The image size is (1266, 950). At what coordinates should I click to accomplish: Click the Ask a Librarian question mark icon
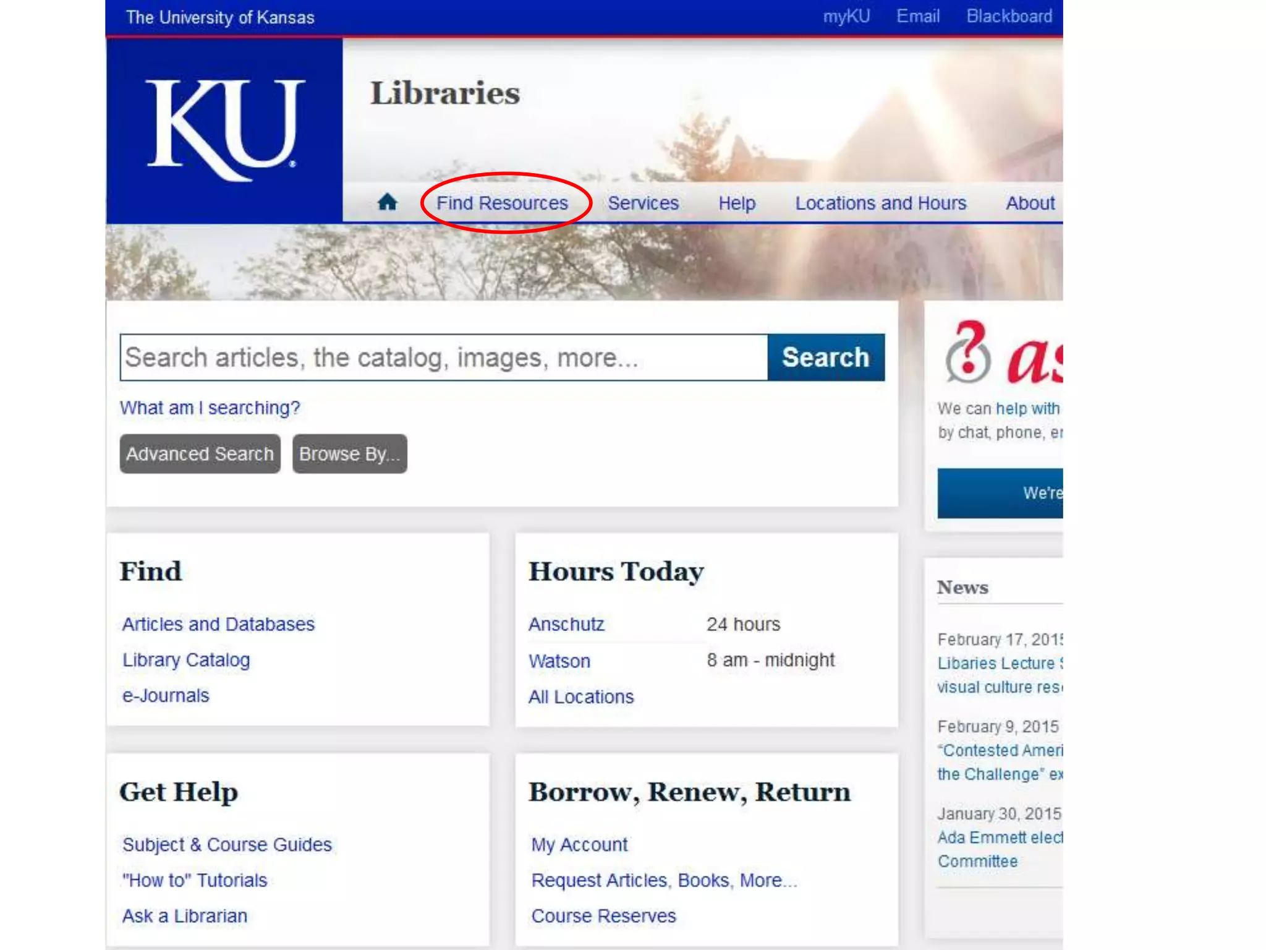pos(967,353)
